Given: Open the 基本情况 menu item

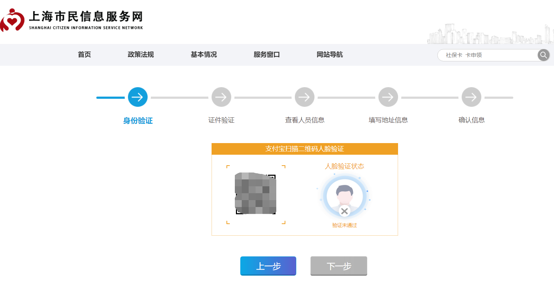Looking at the screenshot, I should point(204,54).
